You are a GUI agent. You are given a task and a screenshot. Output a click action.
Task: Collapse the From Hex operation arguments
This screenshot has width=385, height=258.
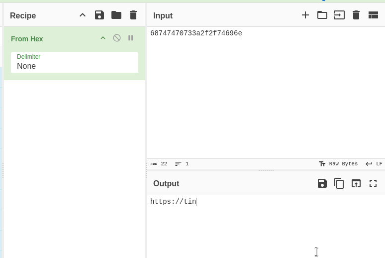click(103, 38)
